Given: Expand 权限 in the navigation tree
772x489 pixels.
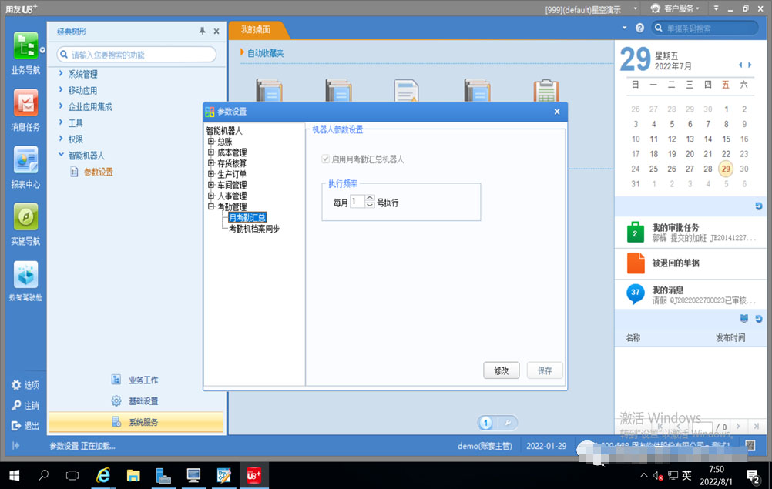Looking at the screenshot, I should 61,139.
